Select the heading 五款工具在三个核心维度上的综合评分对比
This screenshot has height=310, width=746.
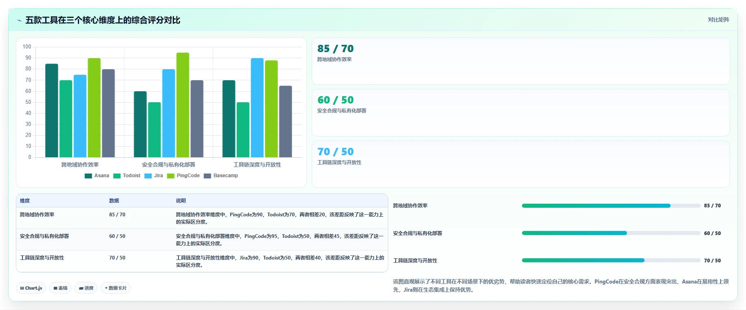(103, 20)
